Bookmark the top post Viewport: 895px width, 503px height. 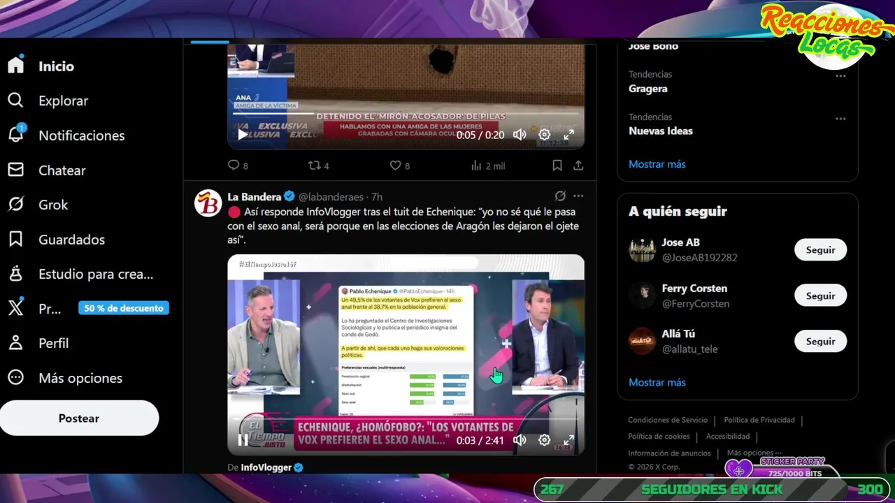point(557,166)
